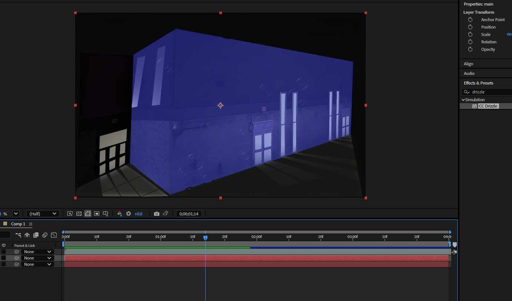Click the timecode field showing 0;00;01;14

[189, 214]
